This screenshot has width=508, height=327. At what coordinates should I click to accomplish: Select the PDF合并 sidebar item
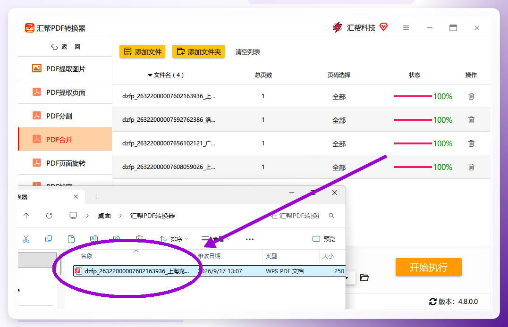click(x=65, y=139)
